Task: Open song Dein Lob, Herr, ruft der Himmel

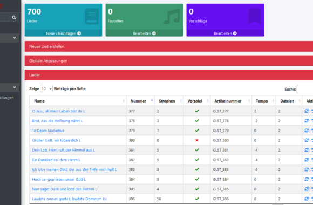Action: [64, 150]
